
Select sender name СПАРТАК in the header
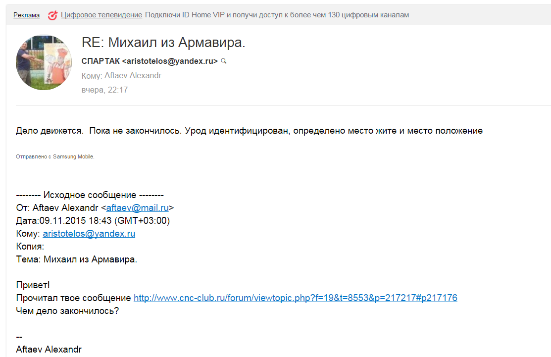click(x=100, y=61)
